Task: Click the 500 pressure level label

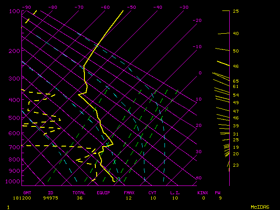Action: click(x=14, y=118)
